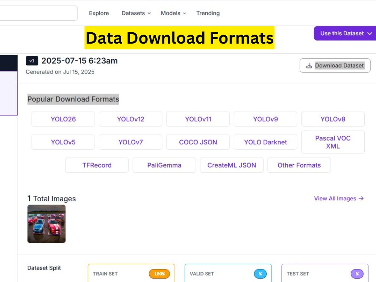
Task: Click the Dataset Split label
Action: point(44,268)
